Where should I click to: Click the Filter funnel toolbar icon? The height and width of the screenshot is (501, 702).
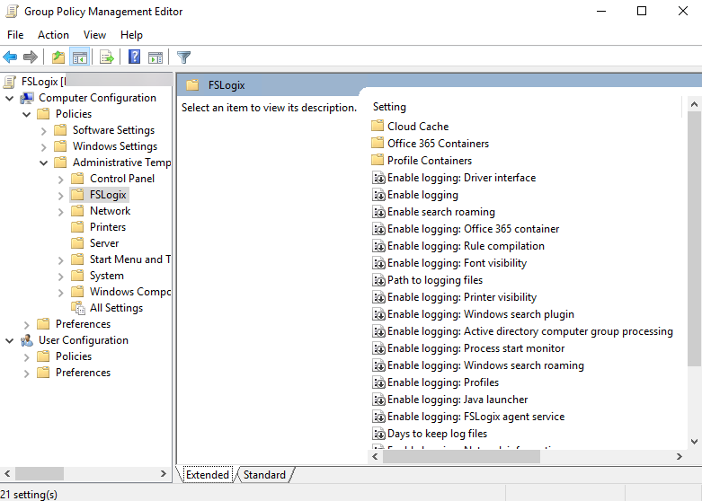[183, 57]
